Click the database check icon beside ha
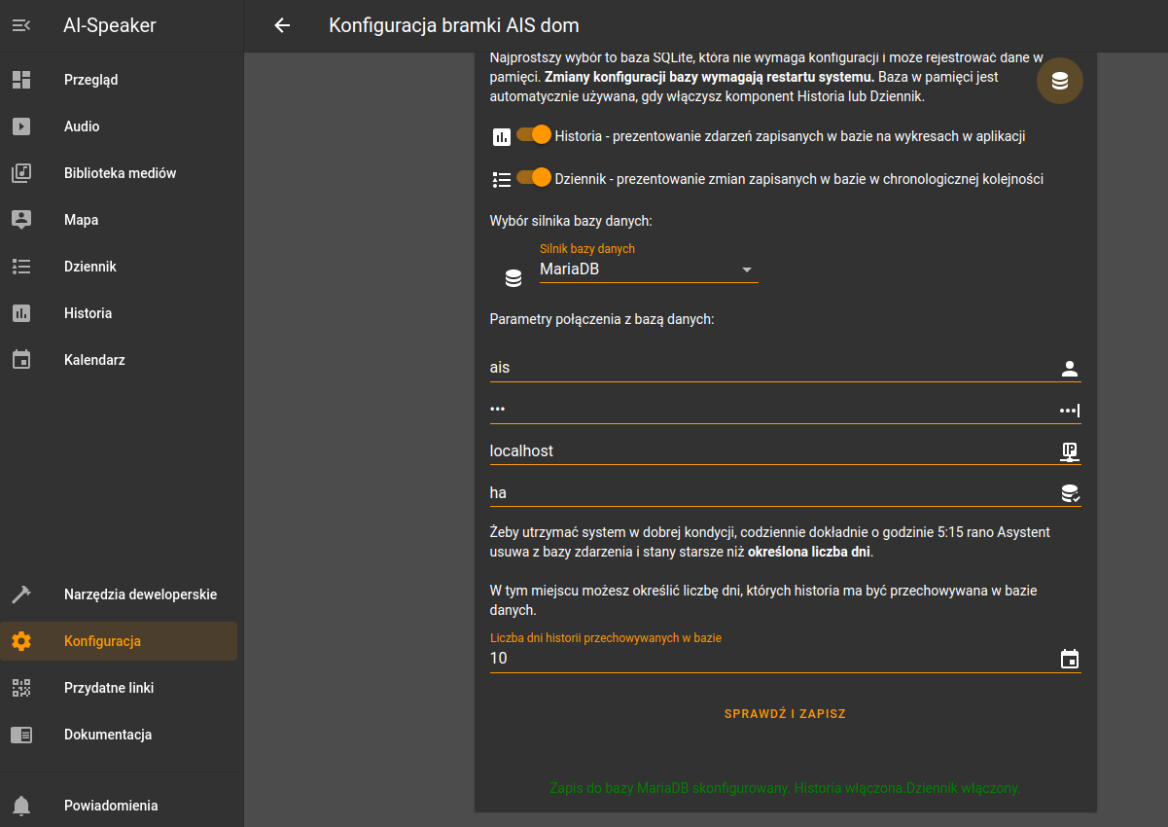Image resolution: width=1168 pixels, height=827 pixels. point(1070,493)
